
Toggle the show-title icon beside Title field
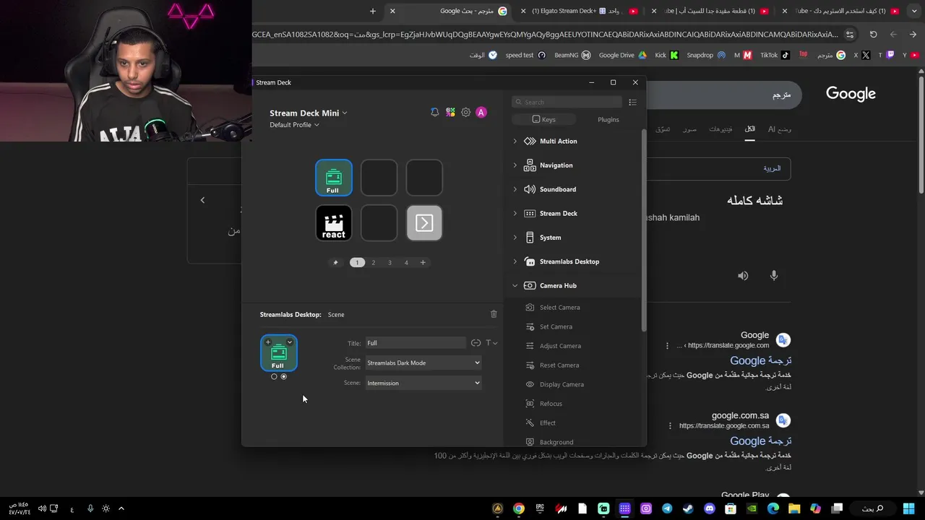[476, 343]
